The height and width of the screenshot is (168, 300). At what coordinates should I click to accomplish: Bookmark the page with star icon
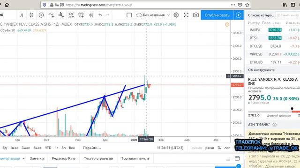247,5
